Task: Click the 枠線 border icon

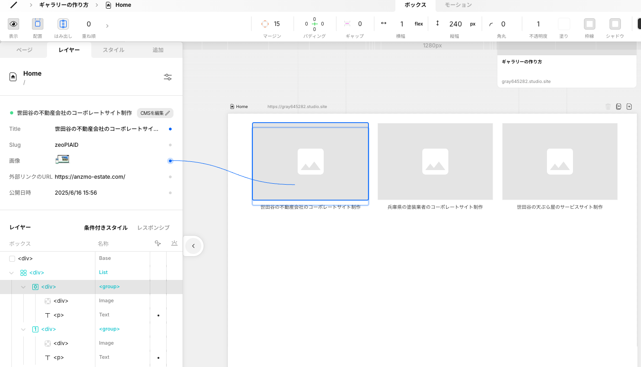Action: (x=589, y=24)
